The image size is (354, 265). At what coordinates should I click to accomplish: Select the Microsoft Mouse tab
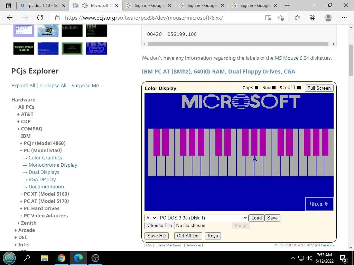tap(96, 6)
